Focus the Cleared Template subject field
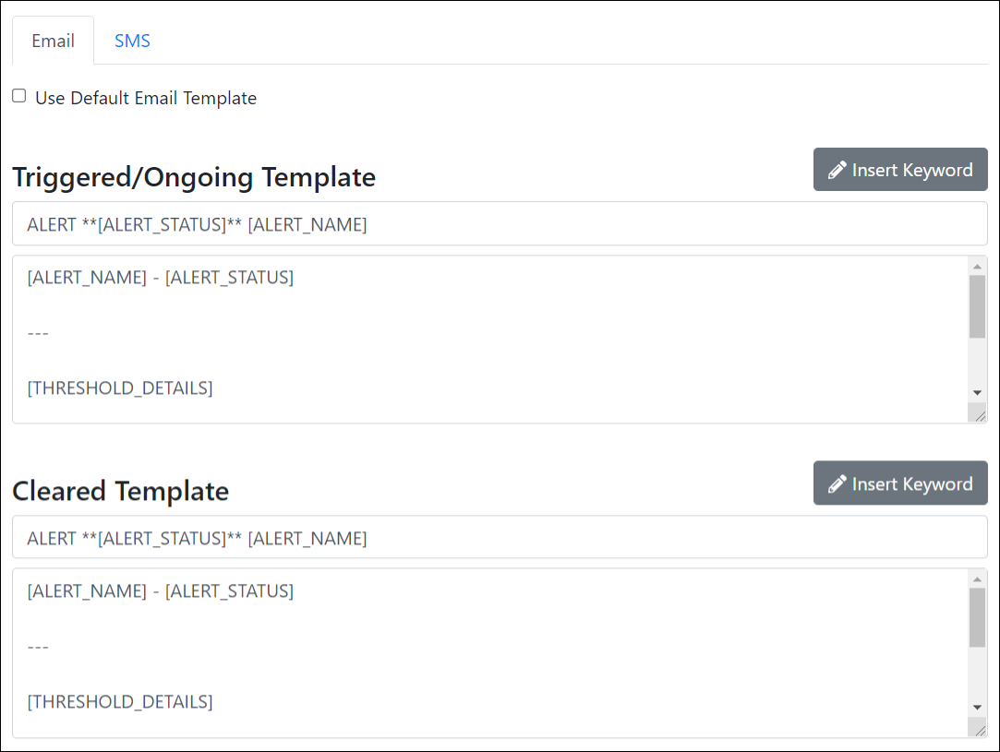The height and width of the screenshot is (752, 1000). point(500,538)
